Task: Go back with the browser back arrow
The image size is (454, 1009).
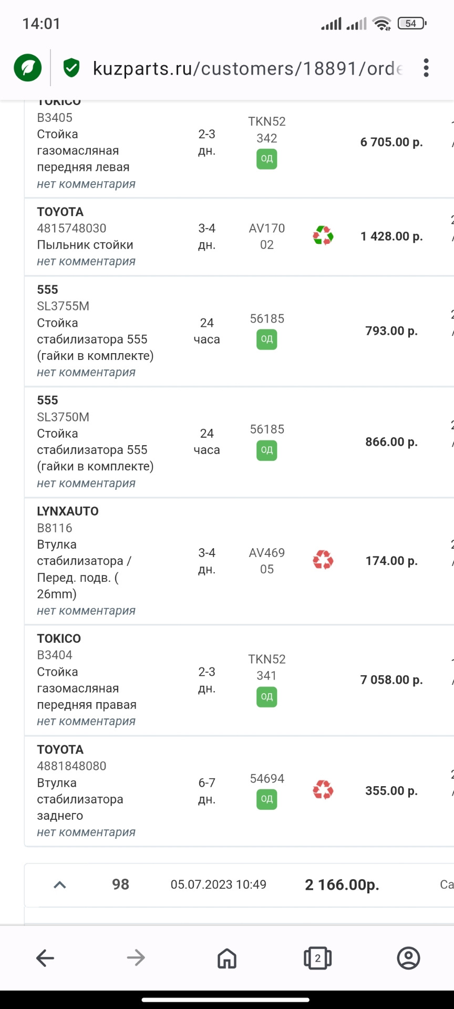Action: pyautogui.click(x=45, y=958)
